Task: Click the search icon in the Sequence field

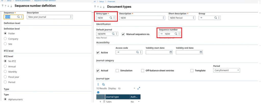Action: tap(18, 17)
